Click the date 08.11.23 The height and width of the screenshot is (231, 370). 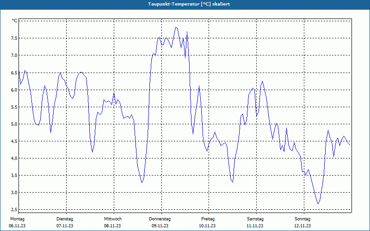click(x=112, y=226)
